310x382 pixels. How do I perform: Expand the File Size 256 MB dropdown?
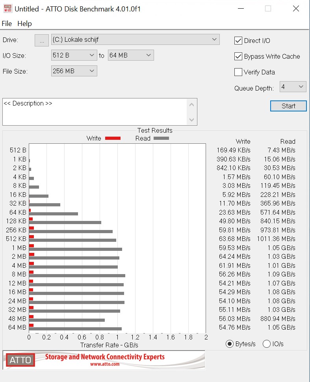tap(74, 71)
